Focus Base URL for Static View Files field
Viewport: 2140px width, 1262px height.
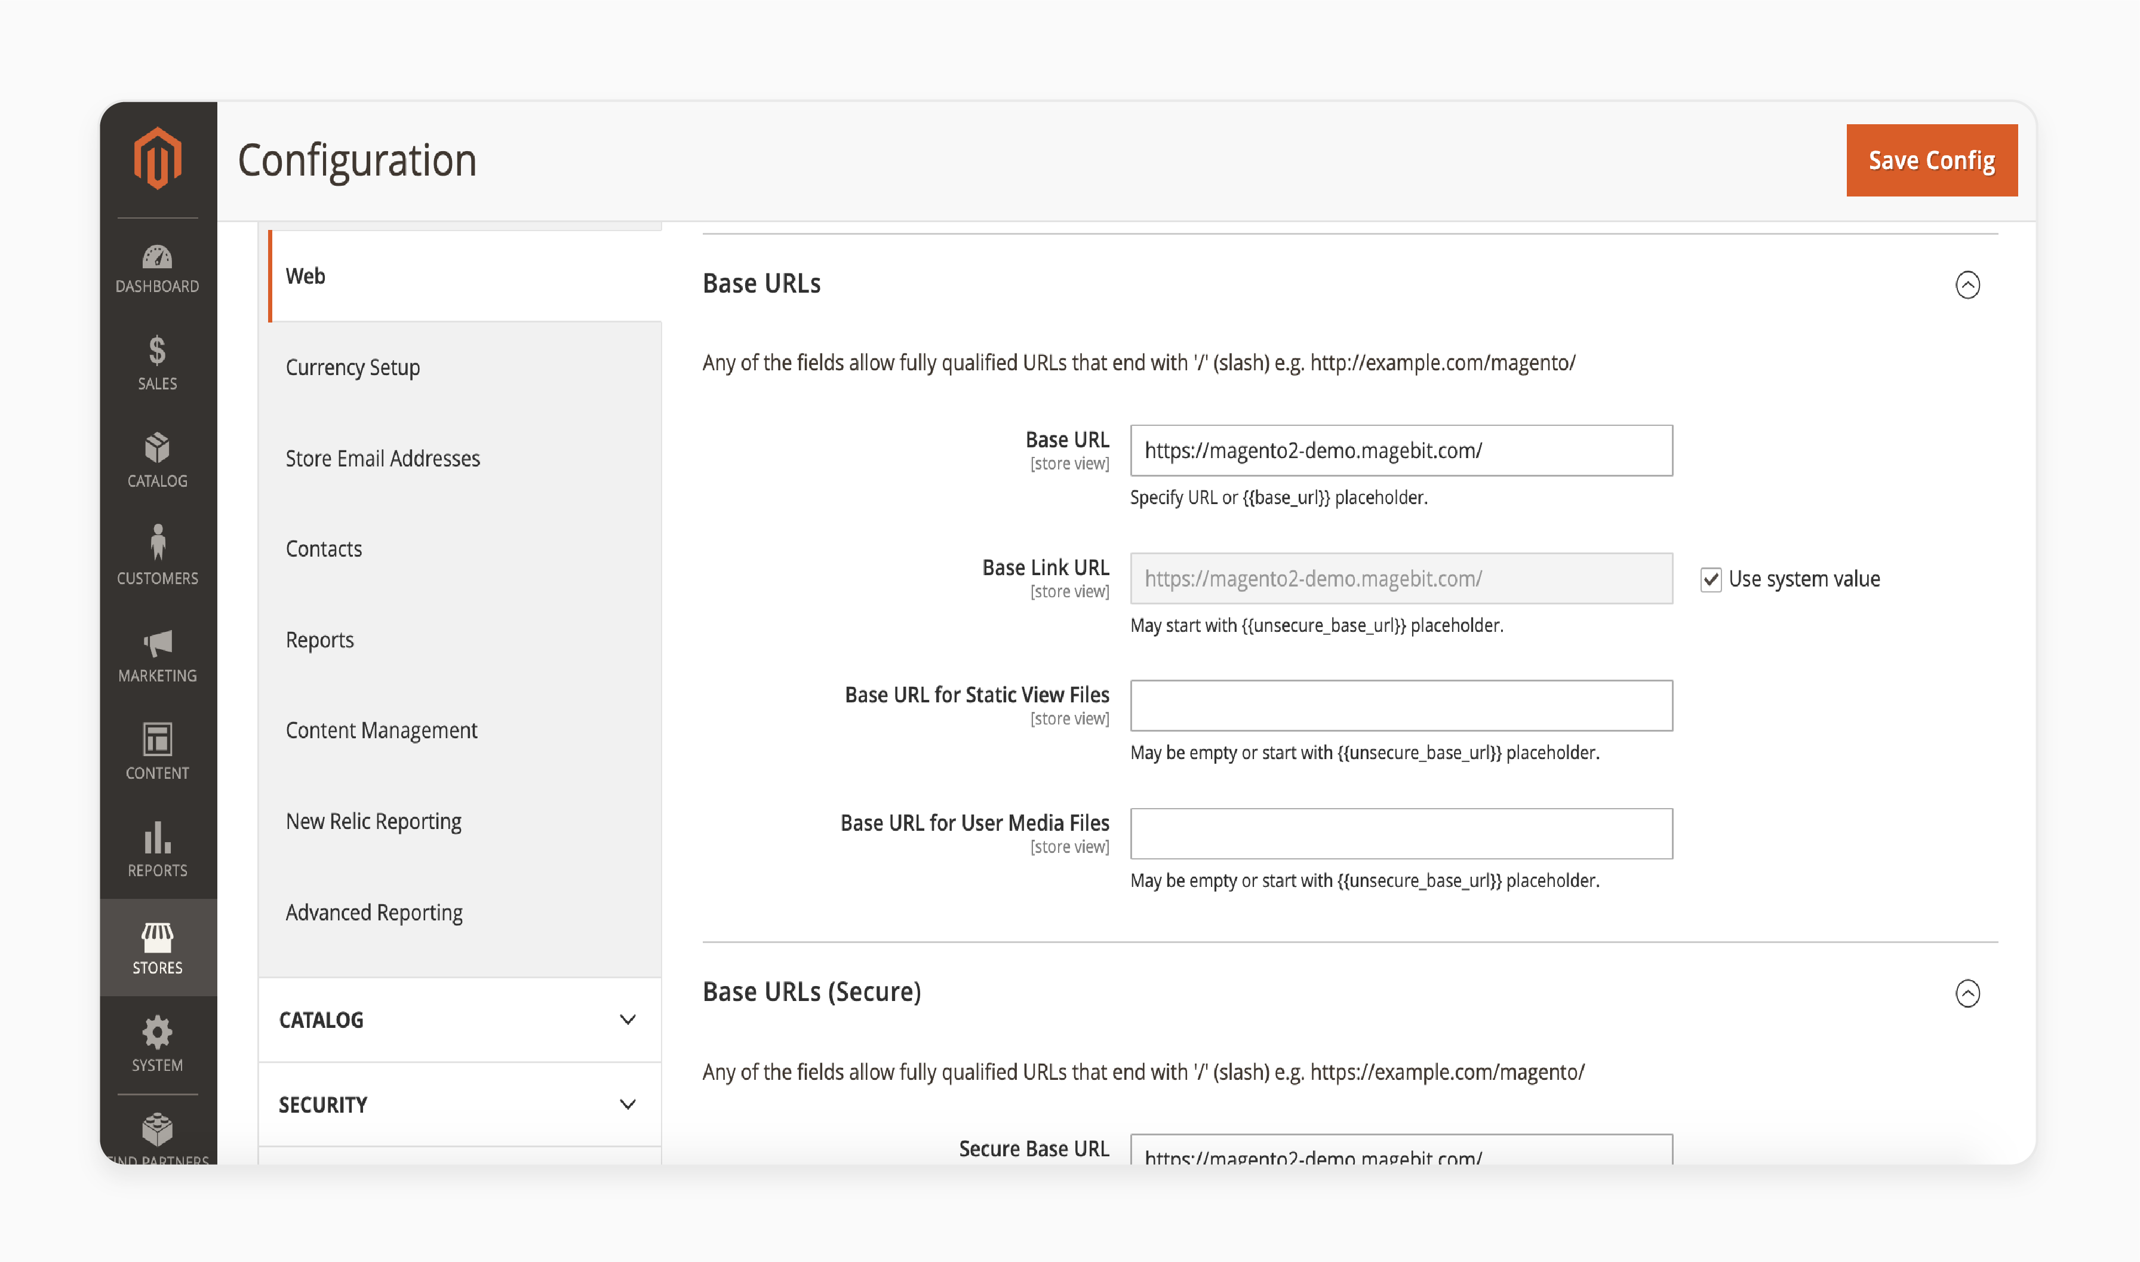coord(1400,706)
